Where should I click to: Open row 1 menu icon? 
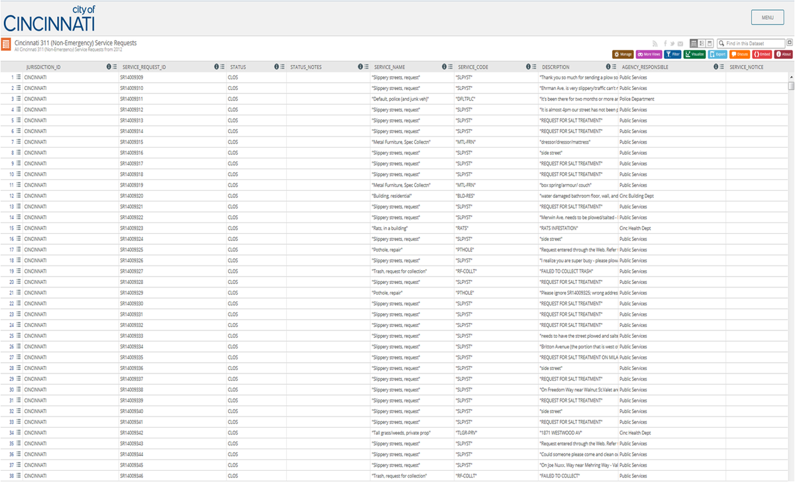pos(19,77)
